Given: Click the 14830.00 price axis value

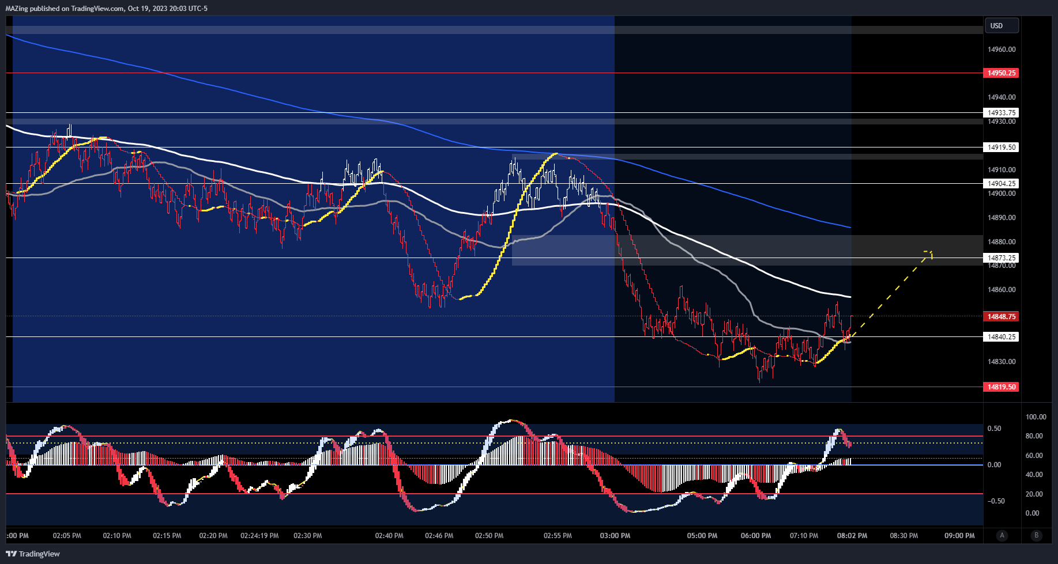Looking at the screenshot, I should tap(1001, 362).
